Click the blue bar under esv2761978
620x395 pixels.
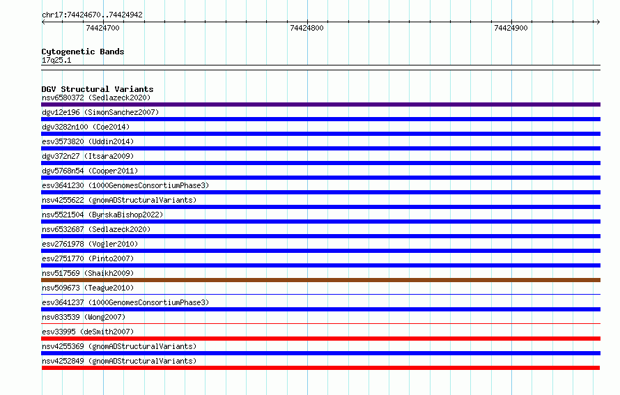coord(320,251)
